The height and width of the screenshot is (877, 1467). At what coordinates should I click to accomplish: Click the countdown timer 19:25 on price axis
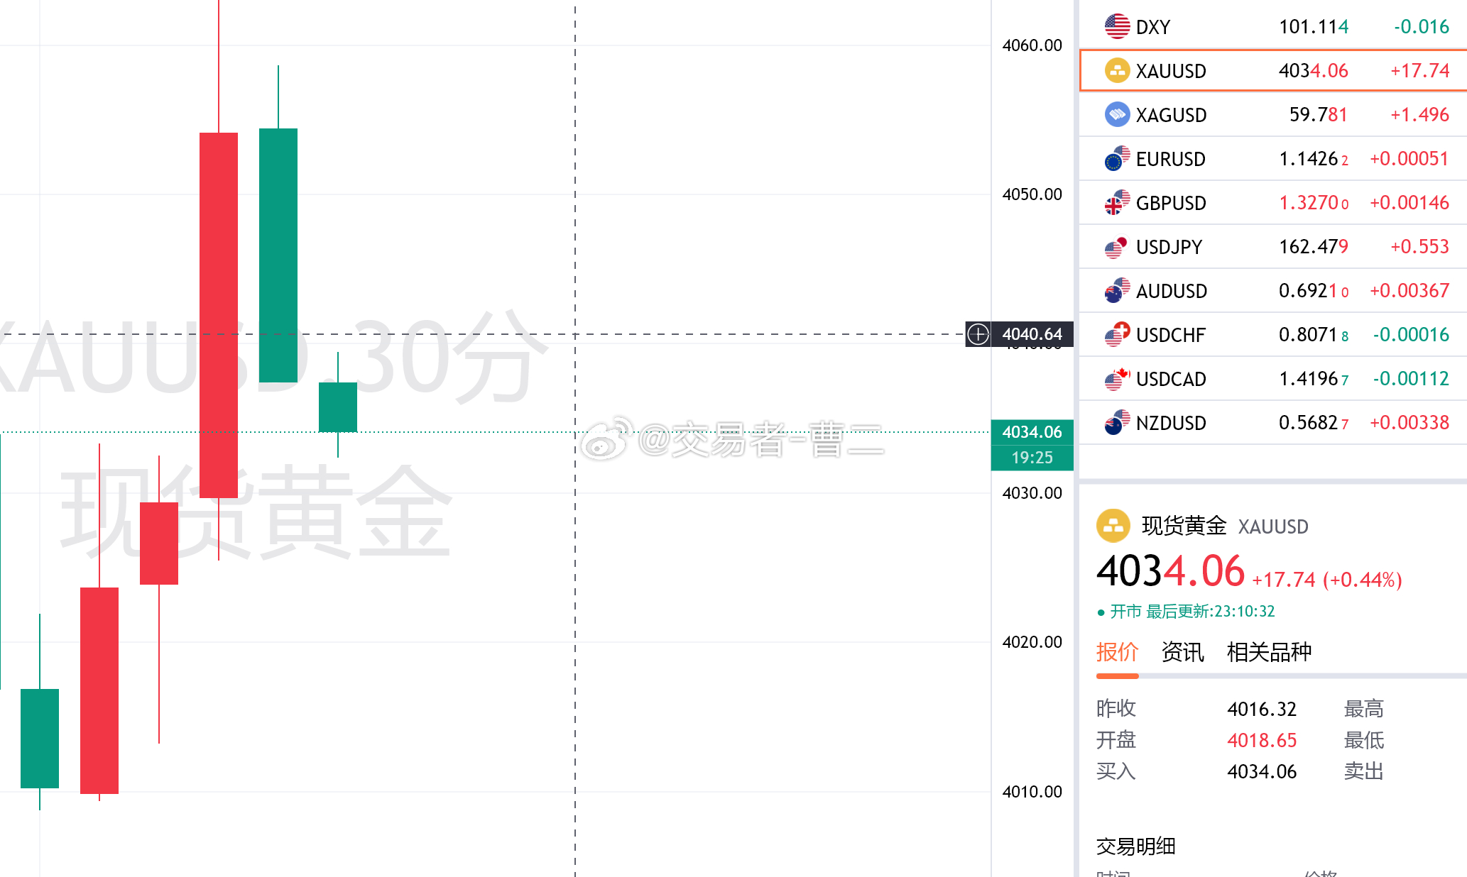[1032, 458]
